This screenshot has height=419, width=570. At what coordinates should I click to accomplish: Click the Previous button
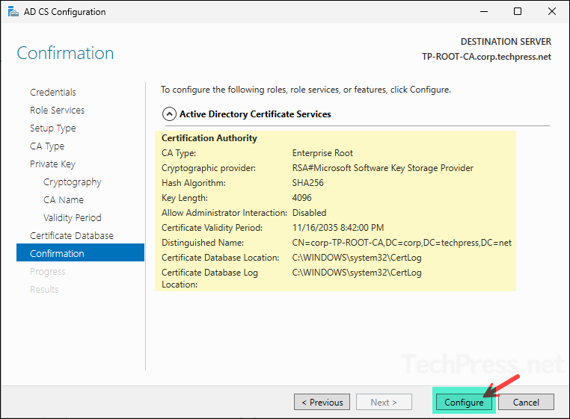322,403
